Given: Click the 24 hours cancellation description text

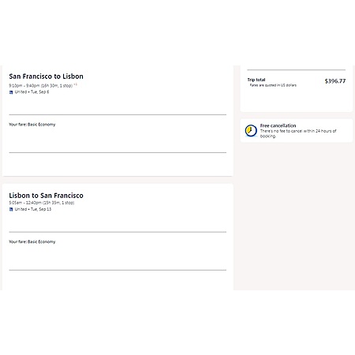Looking at the screenshot, I should pyautogui.click(x=298, y=133).
